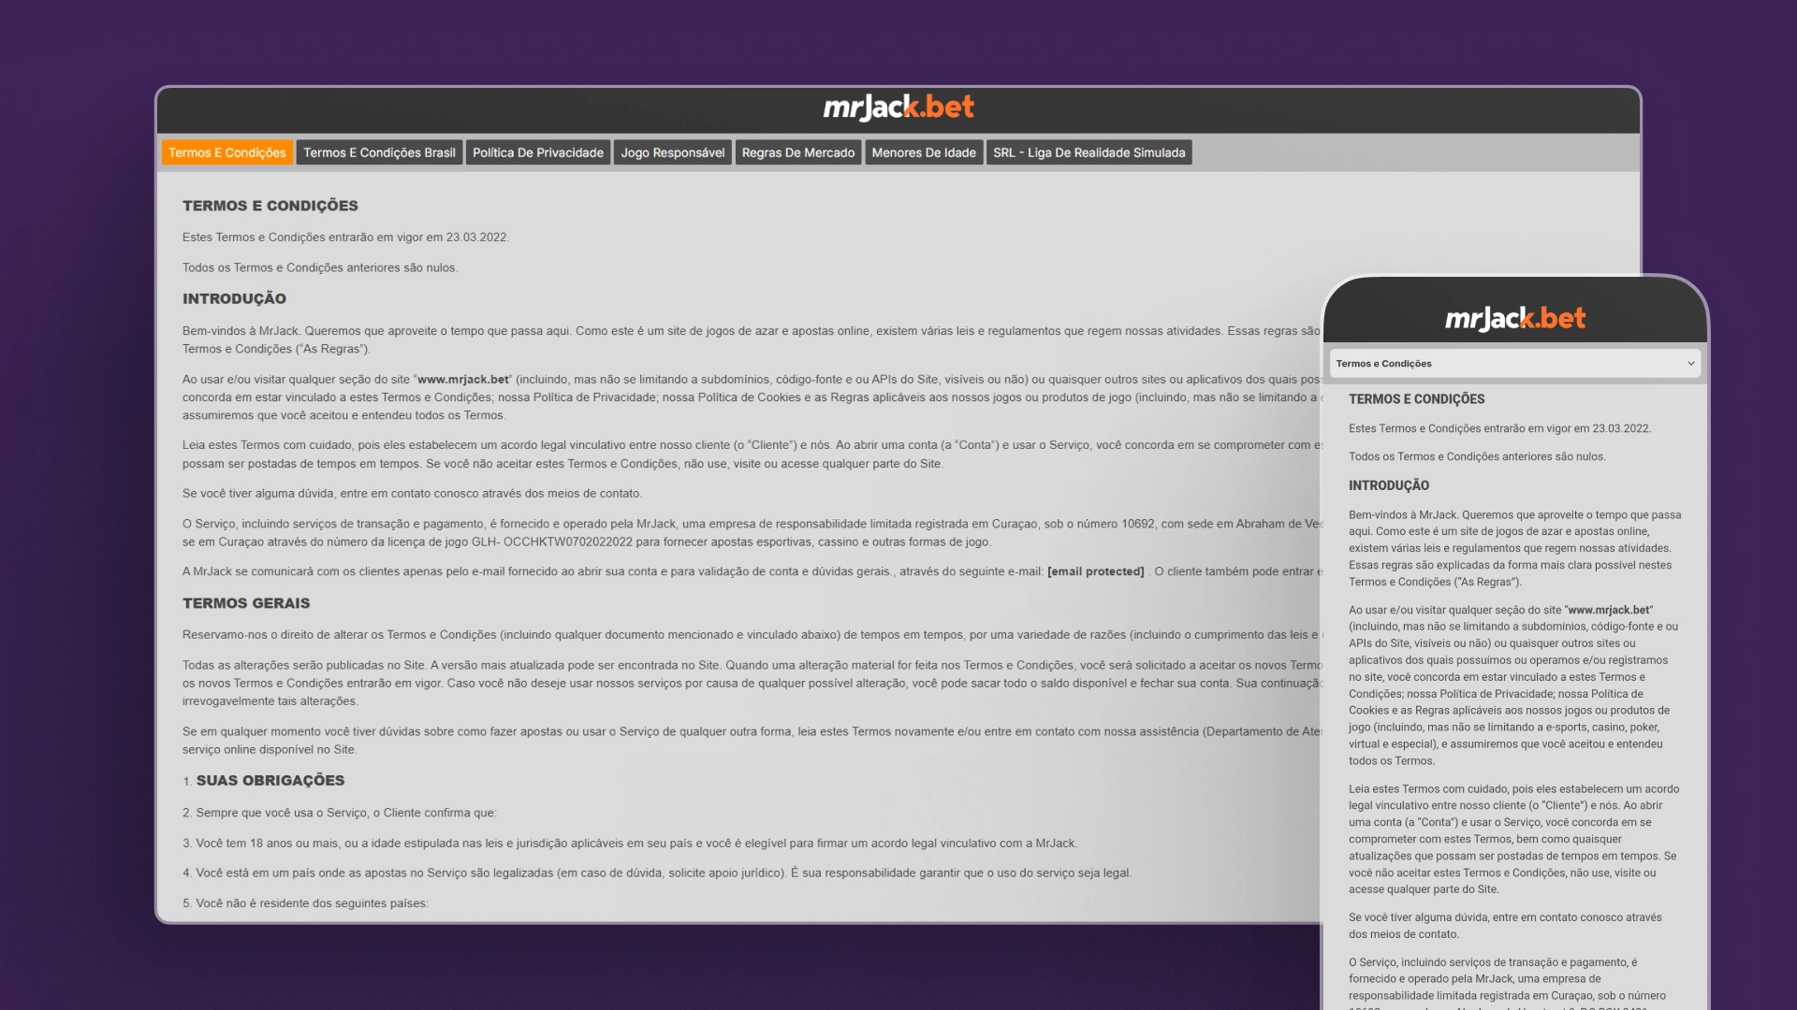1797x1010 pixels.
Task: Select Menores De Idade tab
Action: [x=922, y=151]
